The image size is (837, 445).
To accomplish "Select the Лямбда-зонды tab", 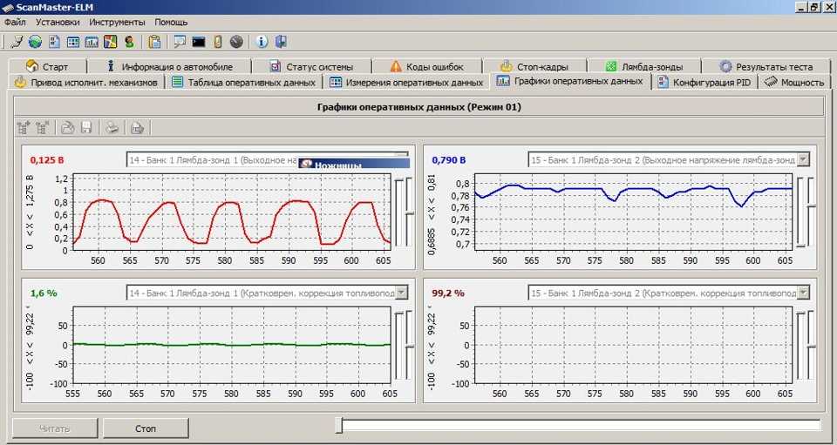I will coord(644,66).
